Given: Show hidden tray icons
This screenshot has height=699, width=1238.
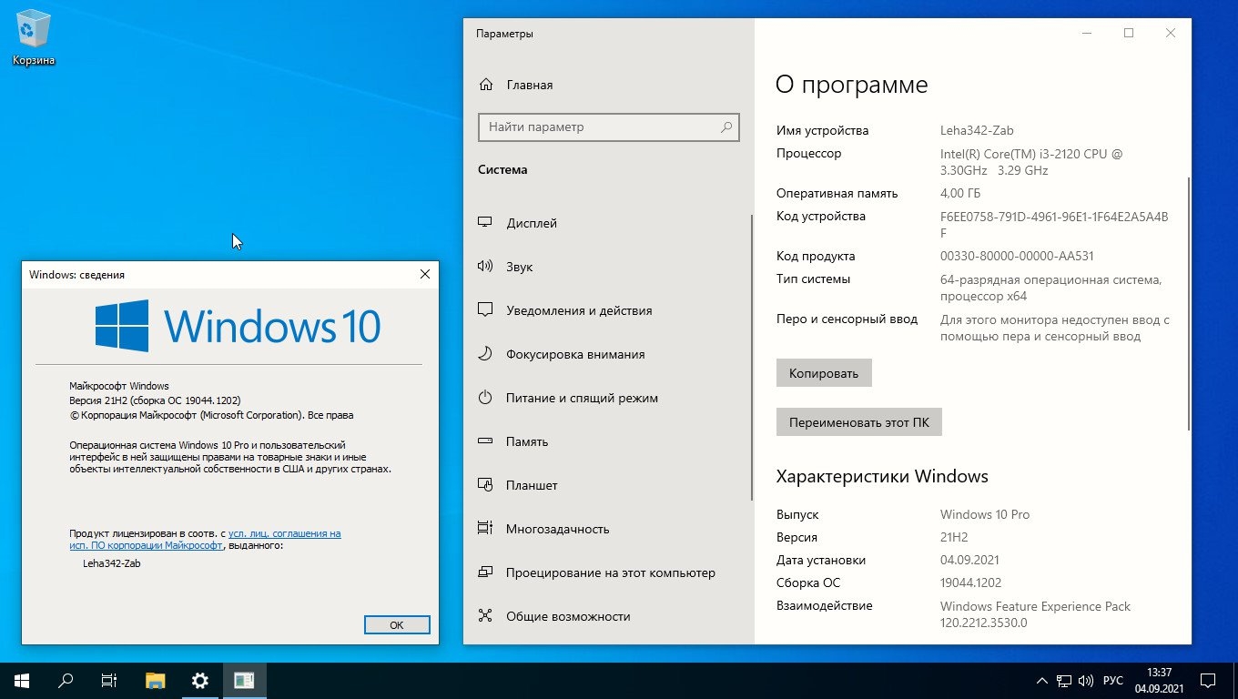Looking at the screenshot, I should click(1042, 681).
